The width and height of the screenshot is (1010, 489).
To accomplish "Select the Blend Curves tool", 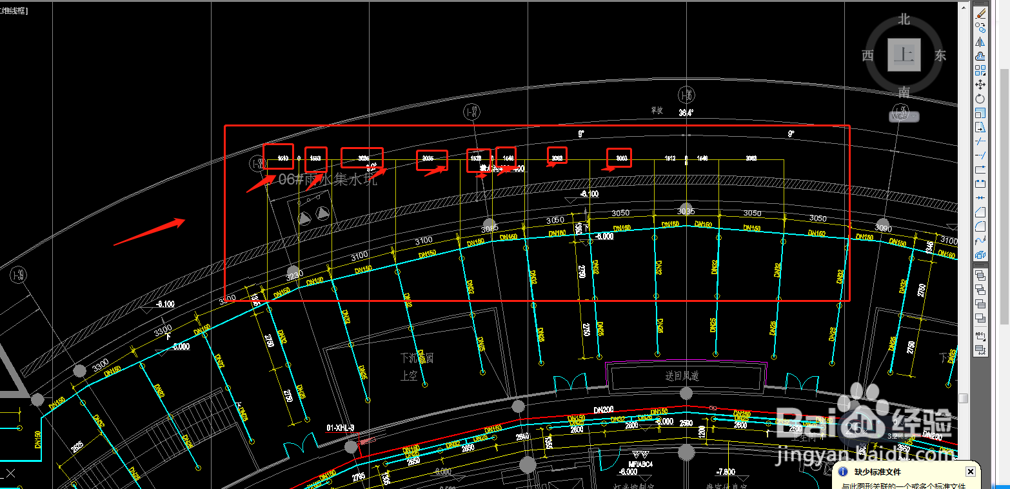I will click(980, 241).
